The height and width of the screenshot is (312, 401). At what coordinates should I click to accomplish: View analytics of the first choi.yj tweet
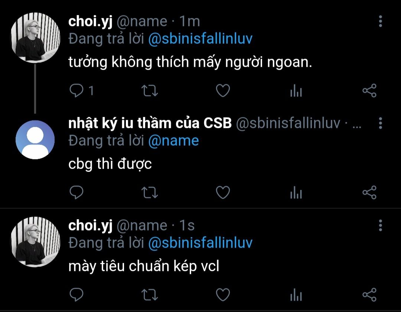(296, 91)
